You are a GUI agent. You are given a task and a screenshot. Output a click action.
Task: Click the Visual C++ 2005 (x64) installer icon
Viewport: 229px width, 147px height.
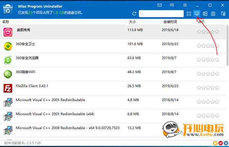(8, 116)
